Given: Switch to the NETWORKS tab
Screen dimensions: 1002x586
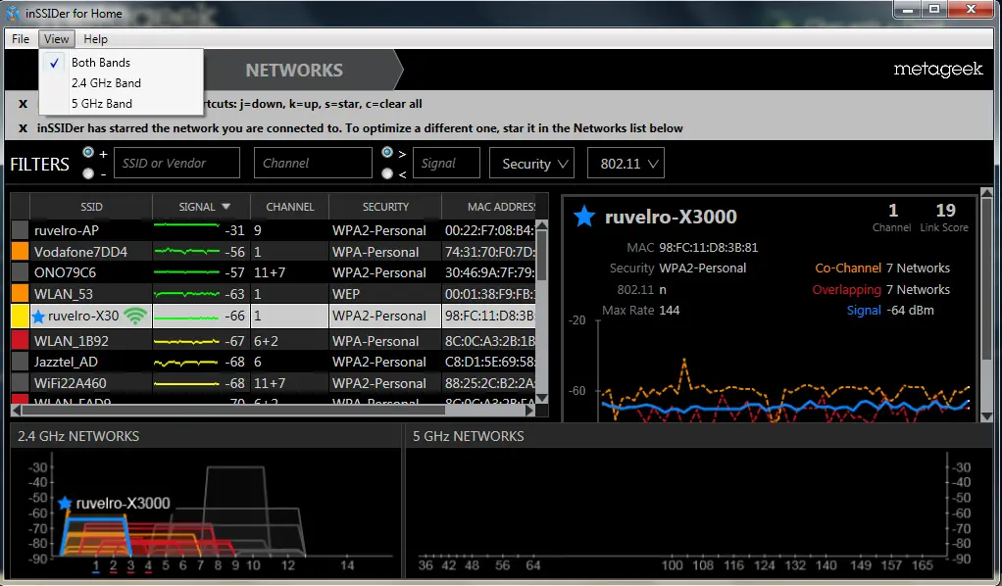Looking at the screenshot, I should [x=294, y=70].
